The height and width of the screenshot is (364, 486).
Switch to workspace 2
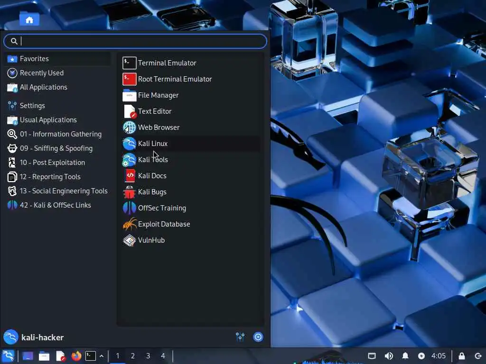(133, 356)
